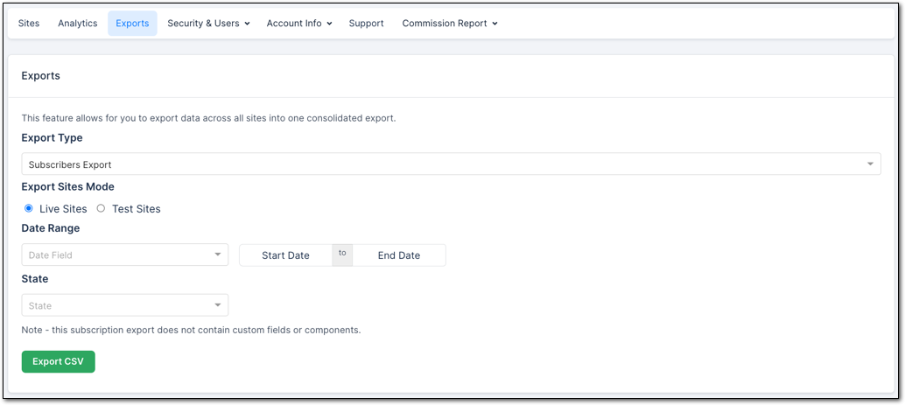905x405 pixels.
Task: Click the 'This feature allows' description text
Action: coord(208,118)
